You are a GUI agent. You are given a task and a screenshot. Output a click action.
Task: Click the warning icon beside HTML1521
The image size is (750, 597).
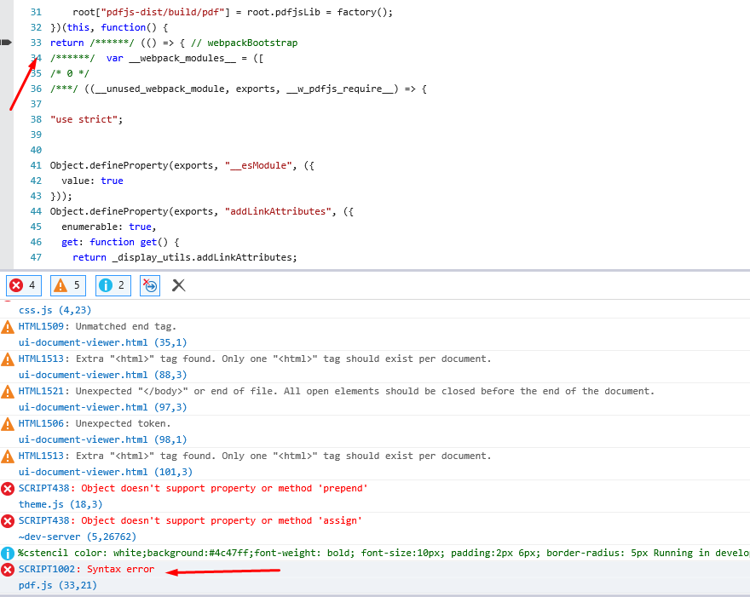point(8,391)
